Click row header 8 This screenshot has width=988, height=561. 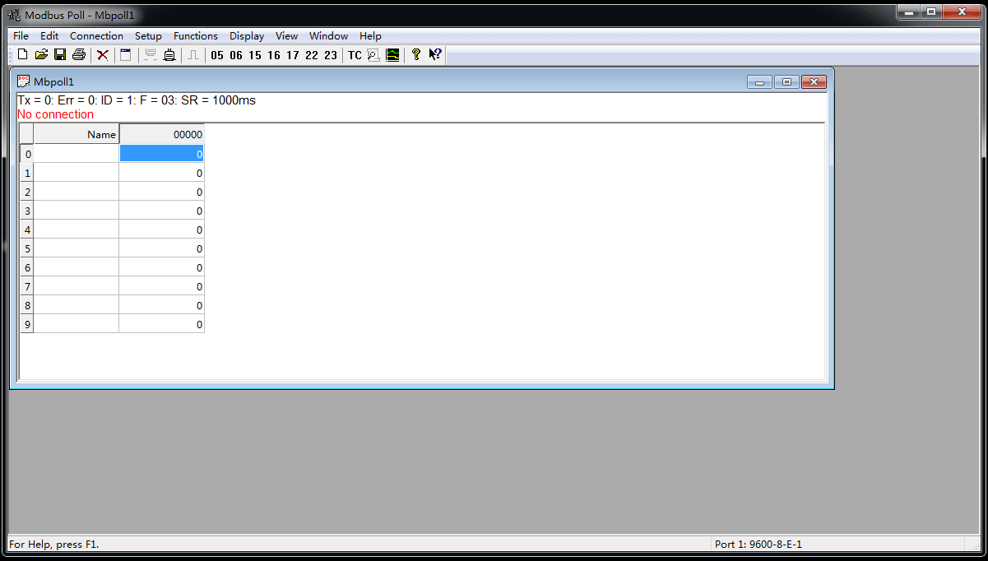[27, 305]
